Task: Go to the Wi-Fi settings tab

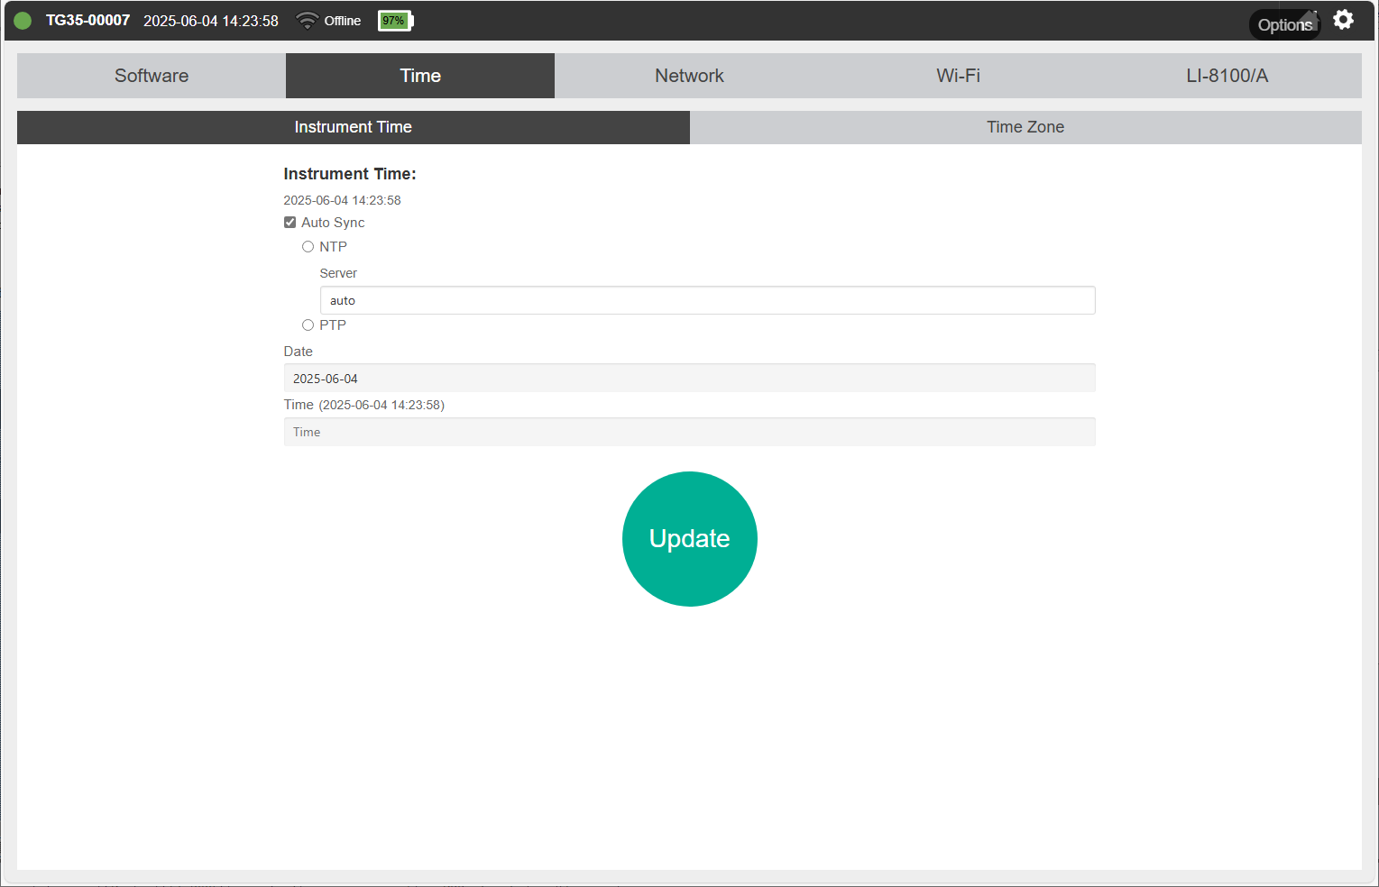Action: click(958, 76)
